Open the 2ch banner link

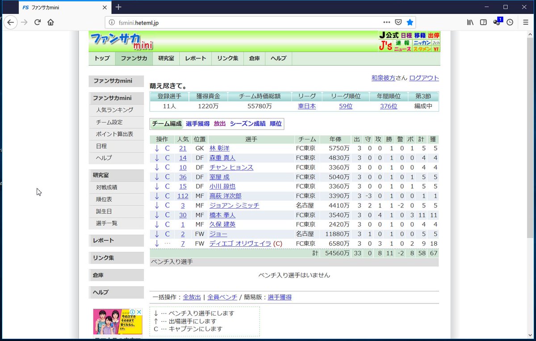[x=435, y=43]
